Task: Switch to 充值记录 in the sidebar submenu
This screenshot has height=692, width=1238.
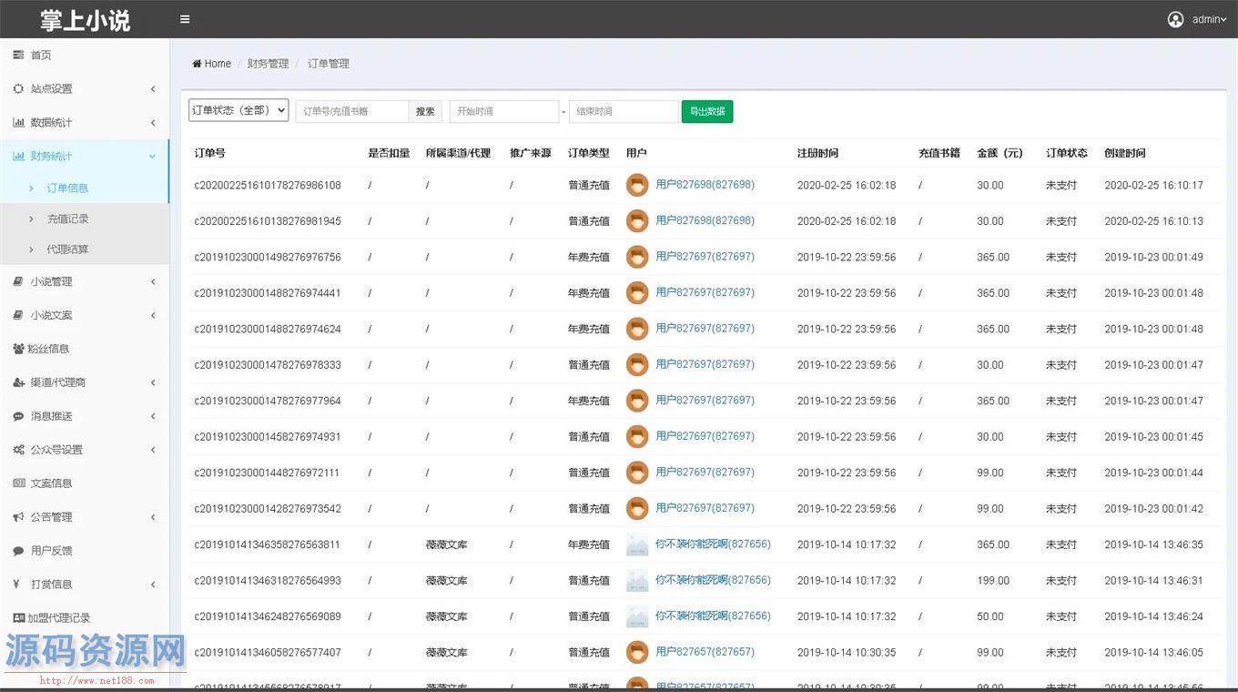Action: (x=67, y=219)
